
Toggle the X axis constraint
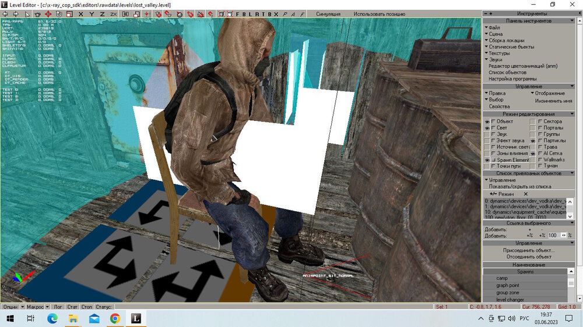coord(81,13)
